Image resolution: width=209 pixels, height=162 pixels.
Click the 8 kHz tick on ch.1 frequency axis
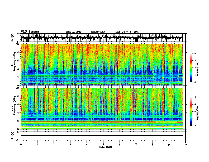tap(18, 52)
